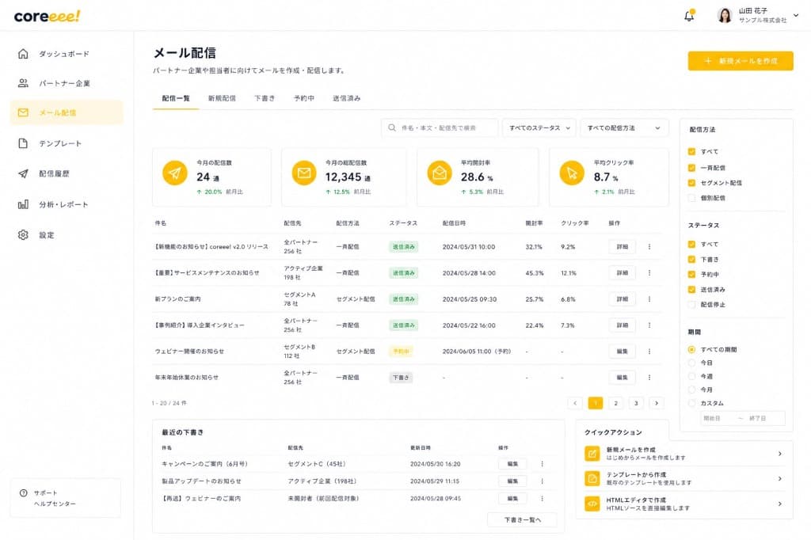Screen dimensions: 811x540
Task: Click 詳細 for 新プランのご案内 row
Action: coord(623,299)
